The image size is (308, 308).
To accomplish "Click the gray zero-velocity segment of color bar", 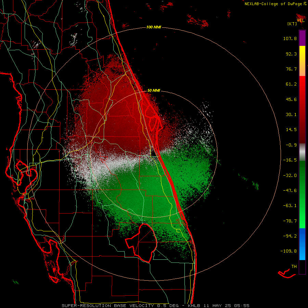I will [x=302, y=152].
